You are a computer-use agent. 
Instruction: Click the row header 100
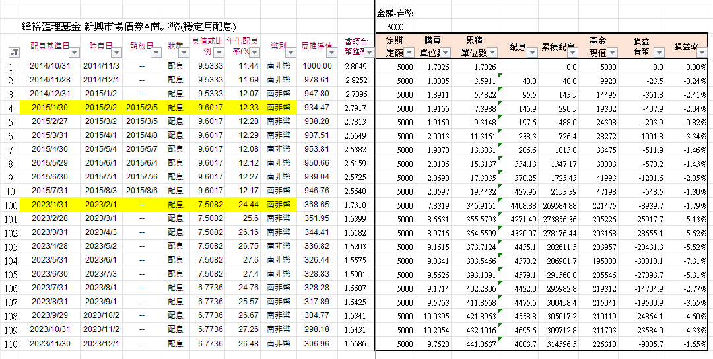(x=10, y=205)
